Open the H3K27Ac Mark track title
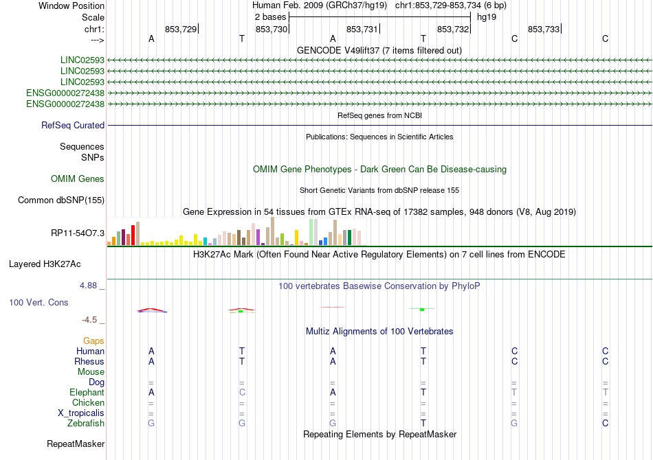This screenshot has width=653, height=460. [x=379, y=254]
